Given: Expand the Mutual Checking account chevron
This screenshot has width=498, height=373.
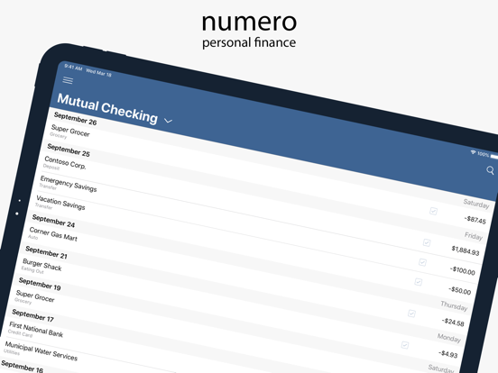Looking at the screenshot, I should pyautogui.click(x=168, y=121).
